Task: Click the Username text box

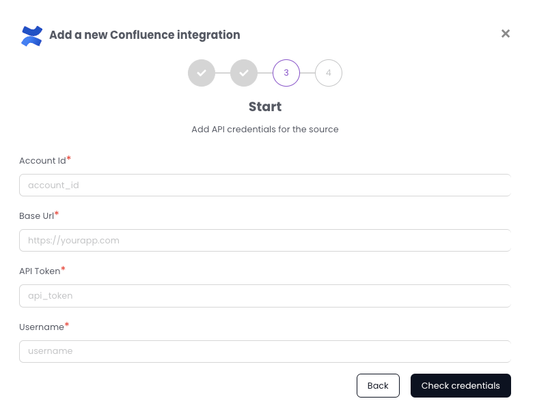Action: [265, 351]
